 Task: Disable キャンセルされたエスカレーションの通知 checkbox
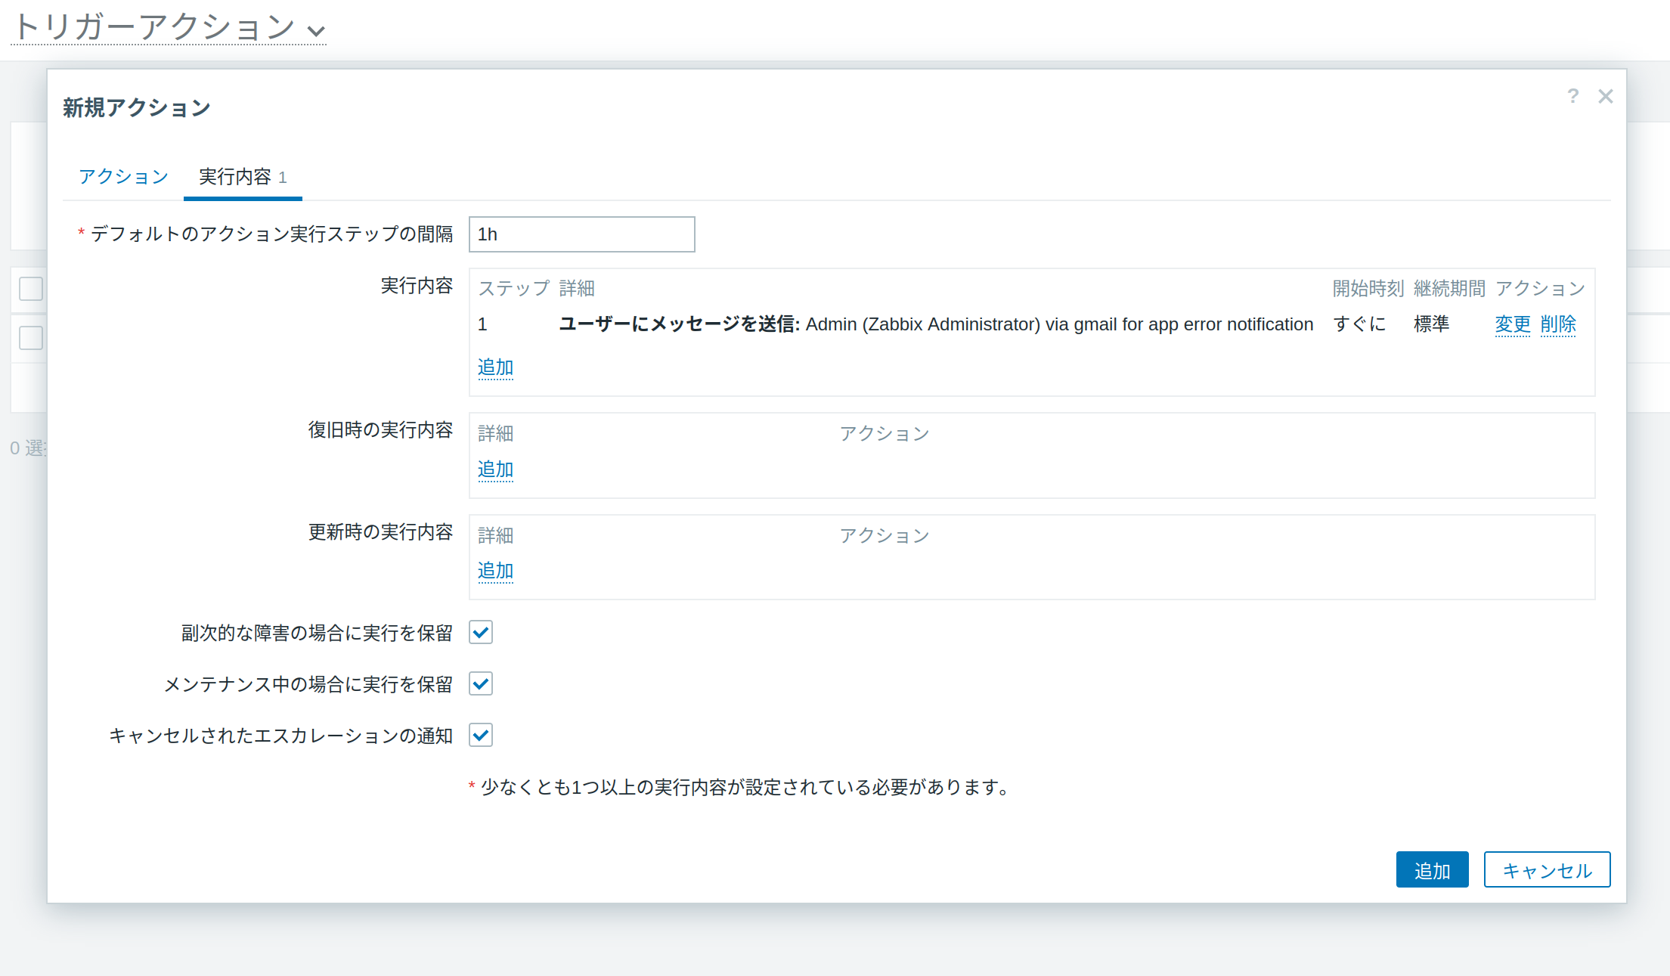480,735
